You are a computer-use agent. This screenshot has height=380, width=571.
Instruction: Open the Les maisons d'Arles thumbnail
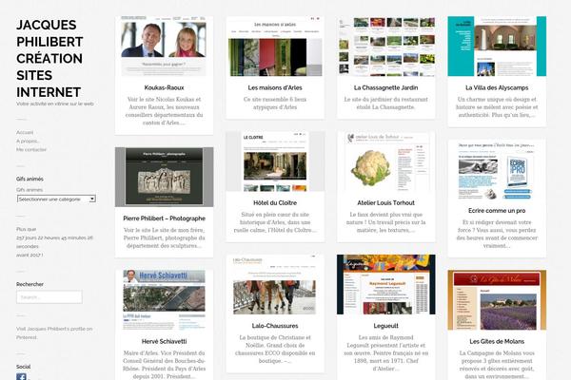pyautogui.click(x=275, y=47)
